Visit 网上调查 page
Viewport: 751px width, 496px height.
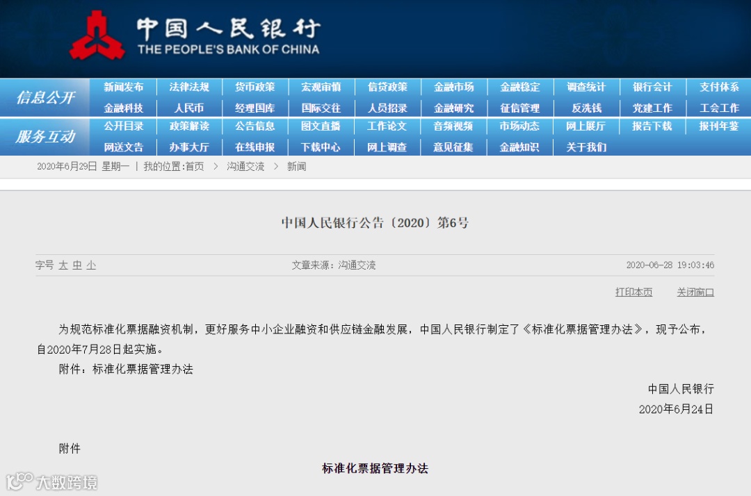coord(387,147)
